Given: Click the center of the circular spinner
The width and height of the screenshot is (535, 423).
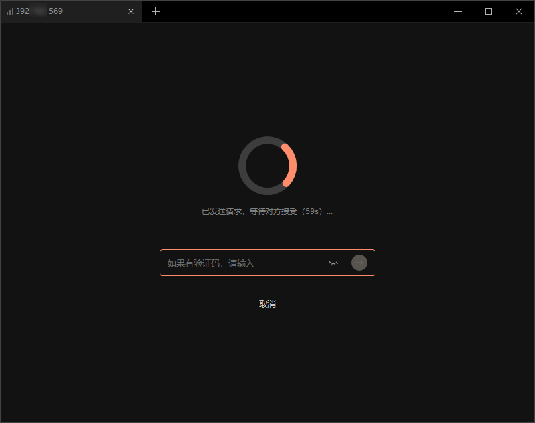Looking at the screenshot, I should point(267,166).
